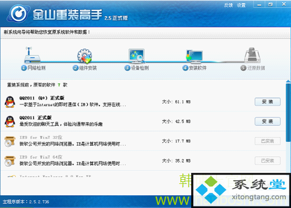291x208 pixels.
Task: Click the scrollbar up arrow
Action: 288,81
